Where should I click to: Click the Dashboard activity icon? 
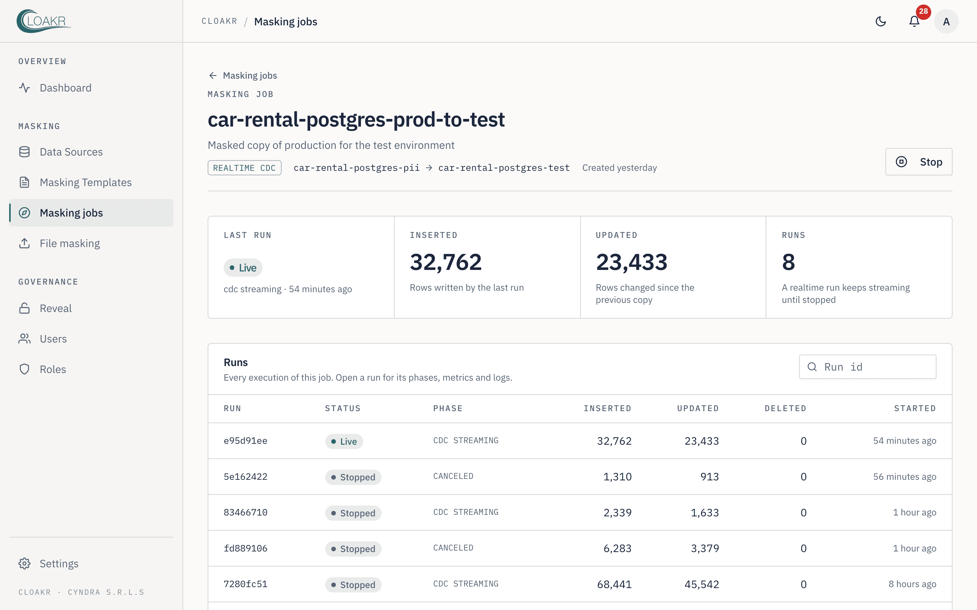coord(25,88)
